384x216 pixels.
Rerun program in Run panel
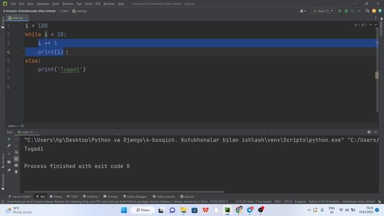(x=9, y=139)
